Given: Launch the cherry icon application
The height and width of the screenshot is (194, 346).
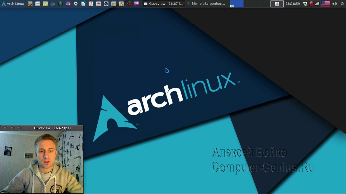Looking at the screenshot, I should coord(129,4).
